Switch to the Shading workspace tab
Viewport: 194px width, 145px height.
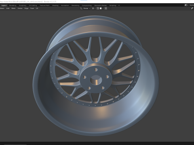click(55, 5)
